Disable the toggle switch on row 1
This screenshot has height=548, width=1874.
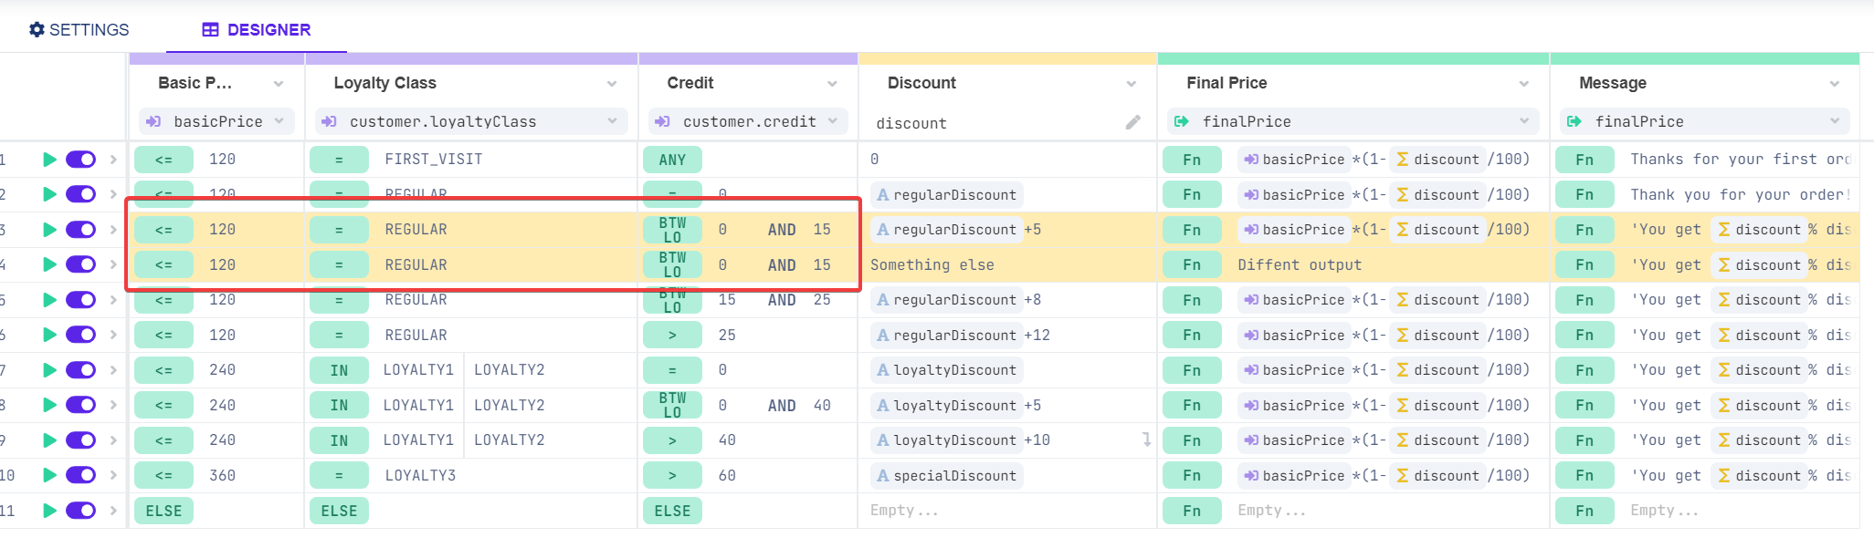pyautogui.click(x=81, y=160)
